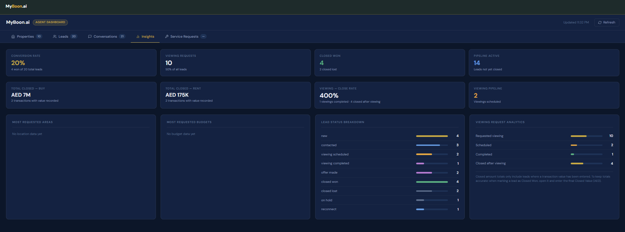This screenshot has height=232, width=625.
Task: Click the people icon in Leads tab
Action: [55, 37]
